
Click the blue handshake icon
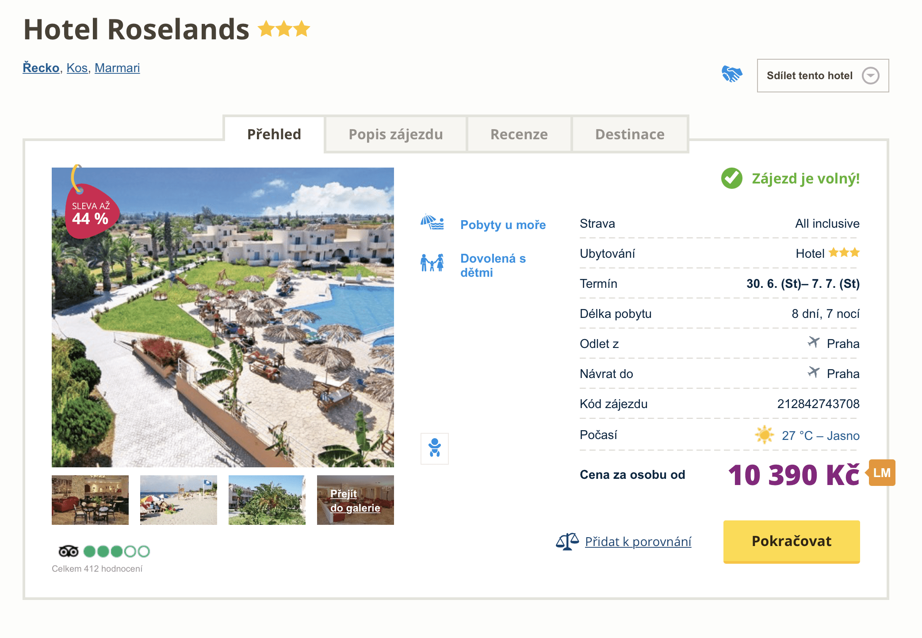[x=732, y=74]
